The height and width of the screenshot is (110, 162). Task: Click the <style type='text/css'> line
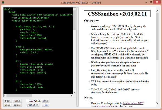point(28,21)
